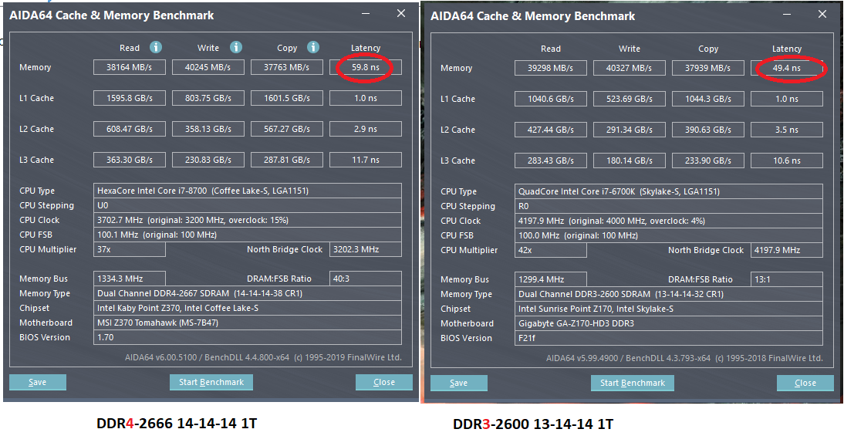Viewport: 844px width, 446px height.
Task: Click Close button in the left AIDA64 window
Action: click(x=383, y=382)
